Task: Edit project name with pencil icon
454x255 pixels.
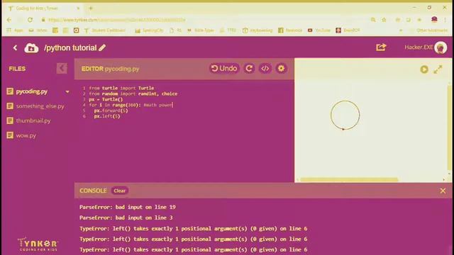Action: click(102, 47)
